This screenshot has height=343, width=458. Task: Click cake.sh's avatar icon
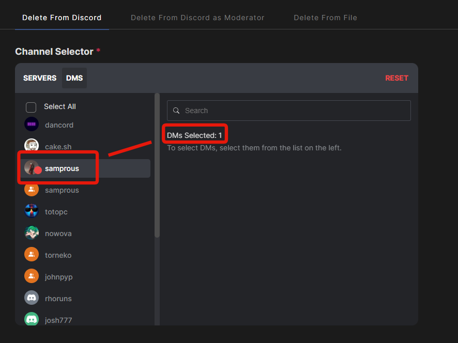point(31,145)
